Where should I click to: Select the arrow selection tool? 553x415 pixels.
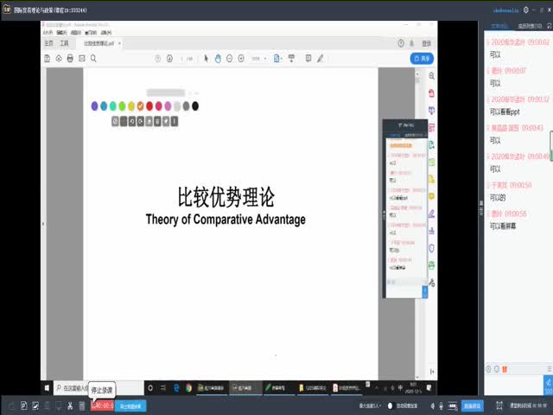[207, 59]
